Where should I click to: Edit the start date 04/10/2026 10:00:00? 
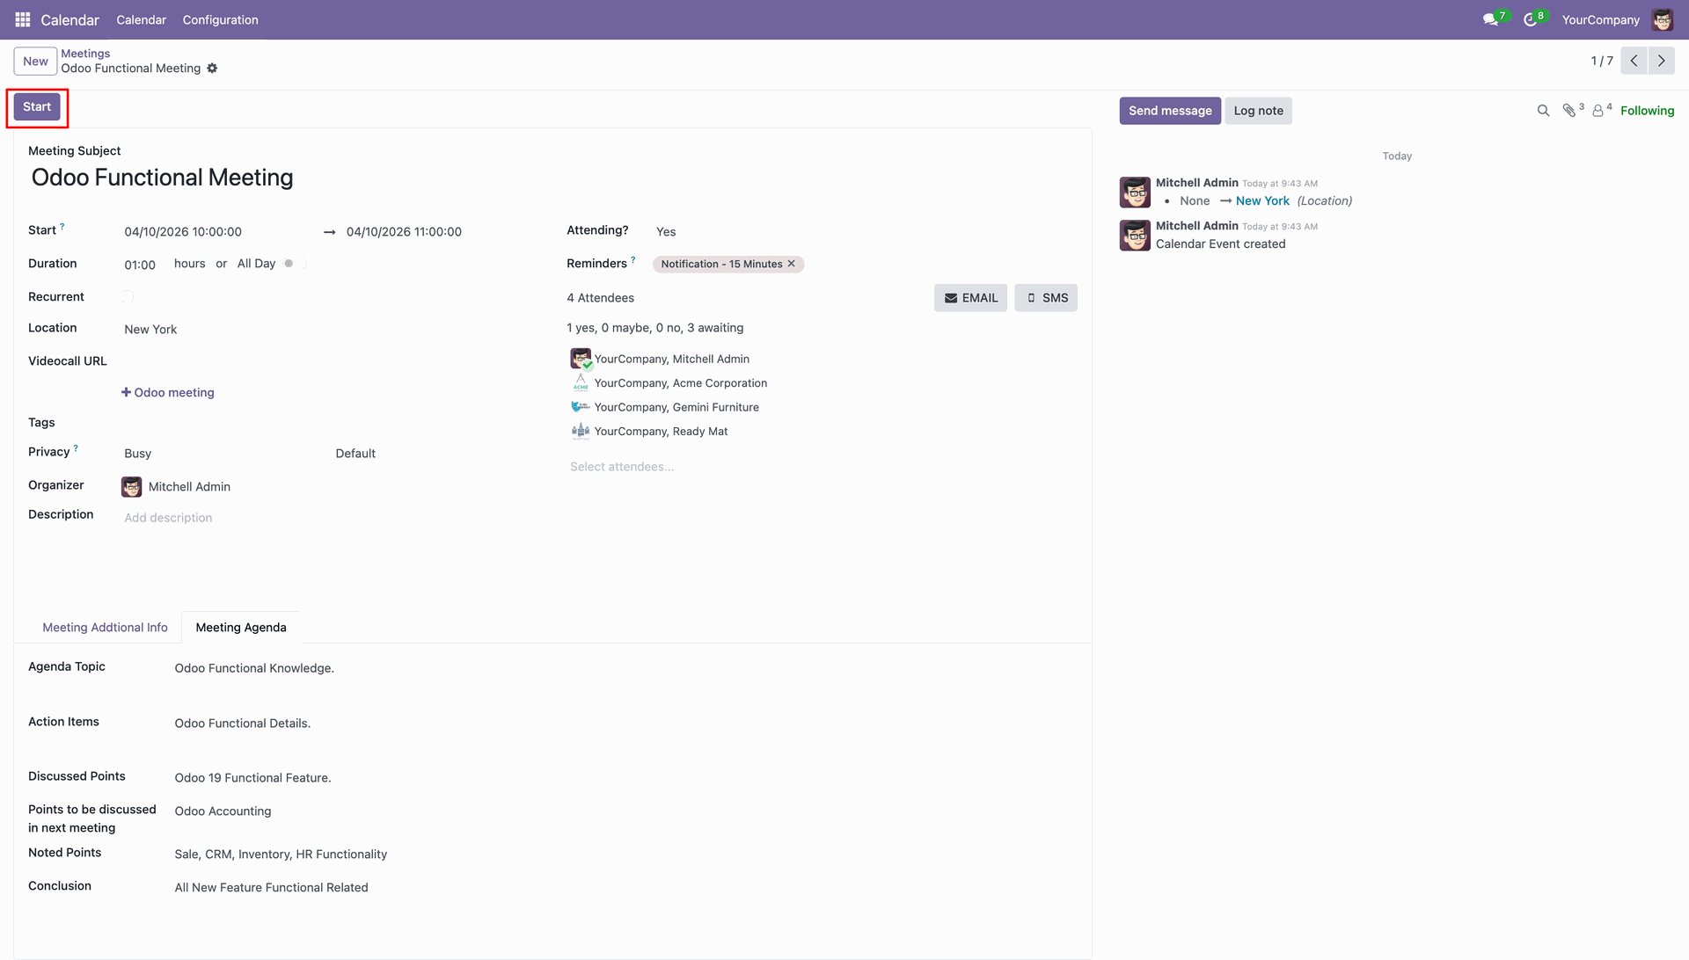coord(219,232)
